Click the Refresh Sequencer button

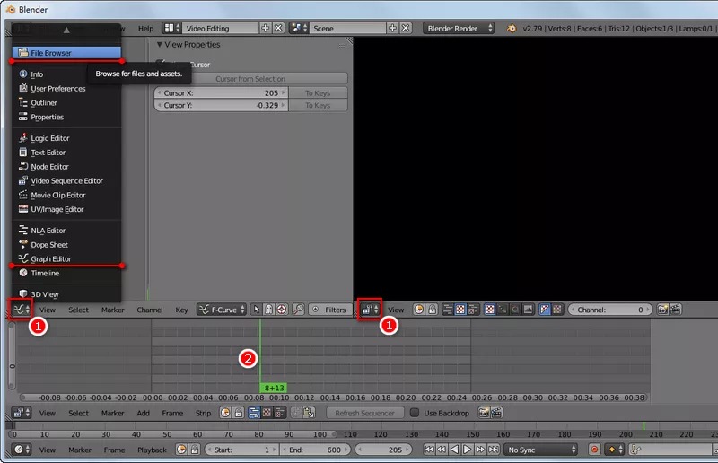pyautogui.click(x=364, y=413)
